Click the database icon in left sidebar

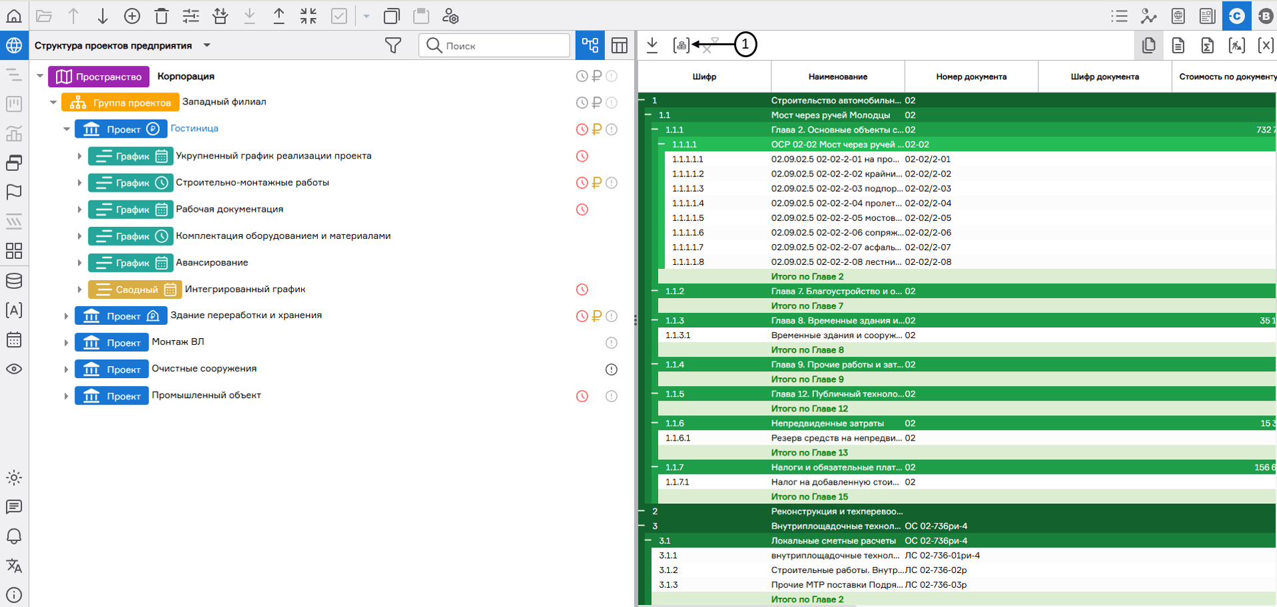[x=14, y=281]
